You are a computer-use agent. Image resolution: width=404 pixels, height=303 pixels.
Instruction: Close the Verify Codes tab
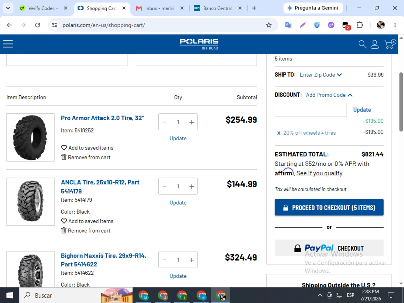coord(65,8)
